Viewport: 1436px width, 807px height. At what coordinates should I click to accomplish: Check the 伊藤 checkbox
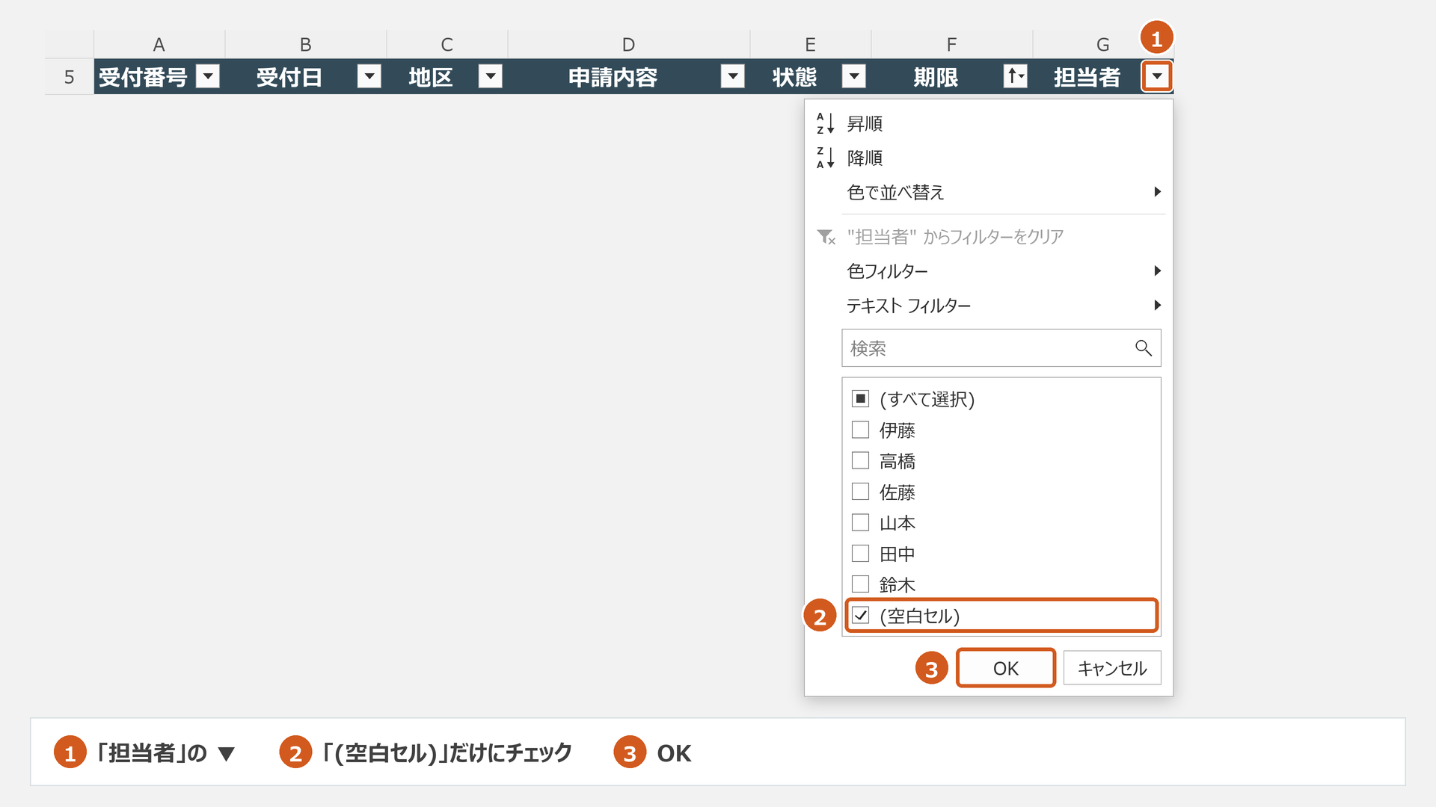pyautogui.click(x=860, y=430)
